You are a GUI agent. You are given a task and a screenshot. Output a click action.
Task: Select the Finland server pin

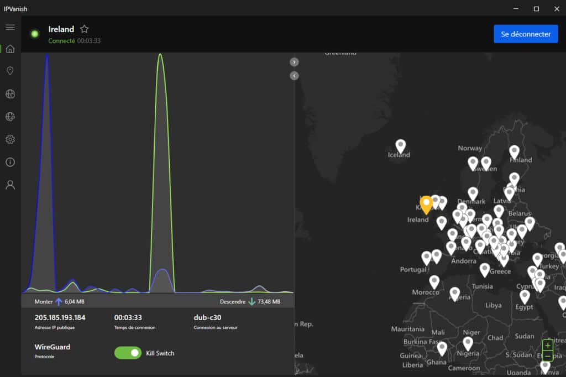tap(514, 151)
